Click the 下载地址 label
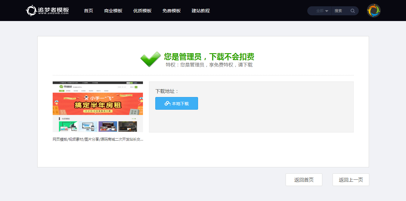The image size is (406, 201). click(167, 91)
